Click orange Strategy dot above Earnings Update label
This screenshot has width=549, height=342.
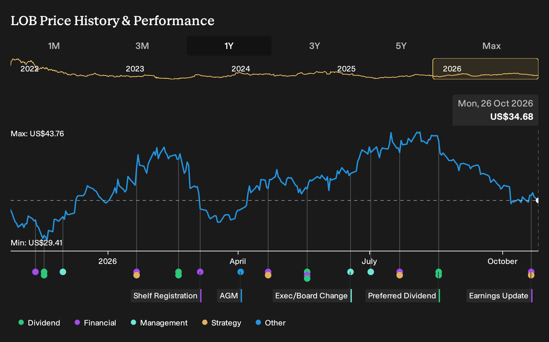click(531, 275)
